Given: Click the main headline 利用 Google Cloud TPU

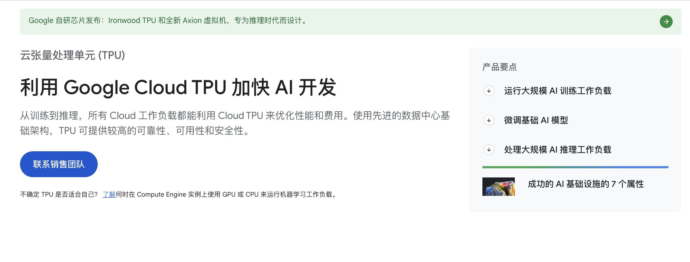Looking at the screenshot, I should 178,88.
